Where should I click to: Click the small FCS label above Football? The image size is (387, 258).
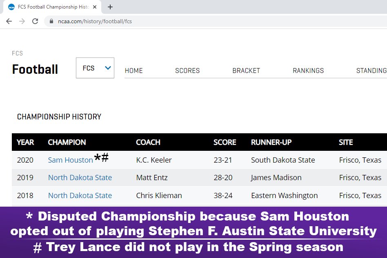pyautogui.click(x=17, y=53)
